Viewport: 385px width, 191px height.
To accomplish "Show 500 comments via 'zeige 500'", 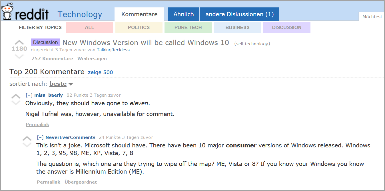I will click(100, 72).
